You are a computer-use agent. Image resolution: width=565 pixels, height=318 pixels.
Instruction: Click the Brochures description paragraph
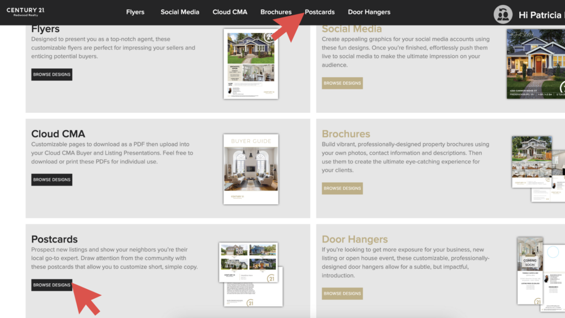click(406, 157)
